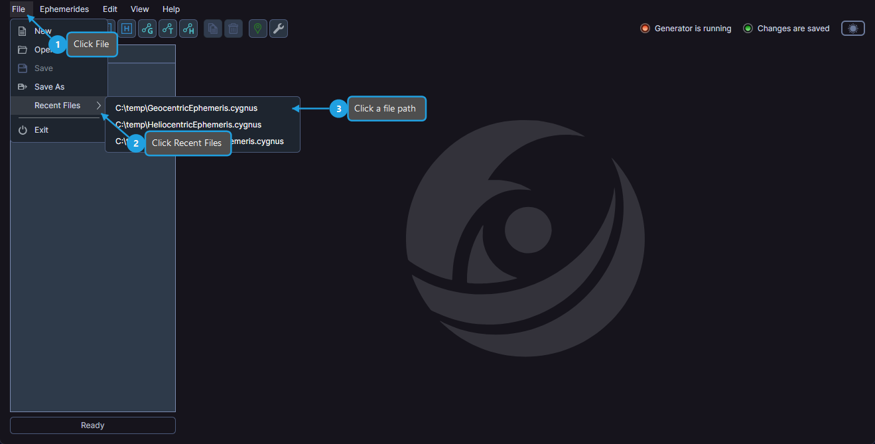This screenshot has width=875, height=444.
Task: Open the View menu
Action: tap(140, 9)
